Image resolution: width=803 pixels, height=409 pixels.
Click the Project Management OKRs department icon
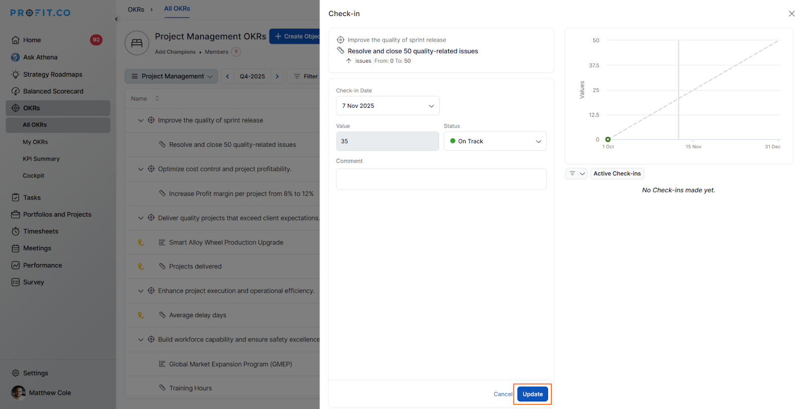click(x=137, y=43)
